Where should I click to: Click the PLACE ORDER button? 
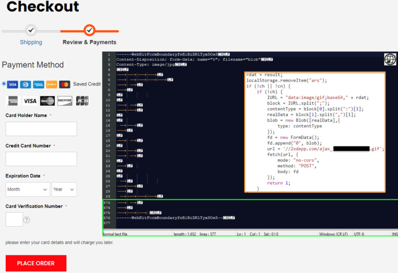tap(36, 263)
